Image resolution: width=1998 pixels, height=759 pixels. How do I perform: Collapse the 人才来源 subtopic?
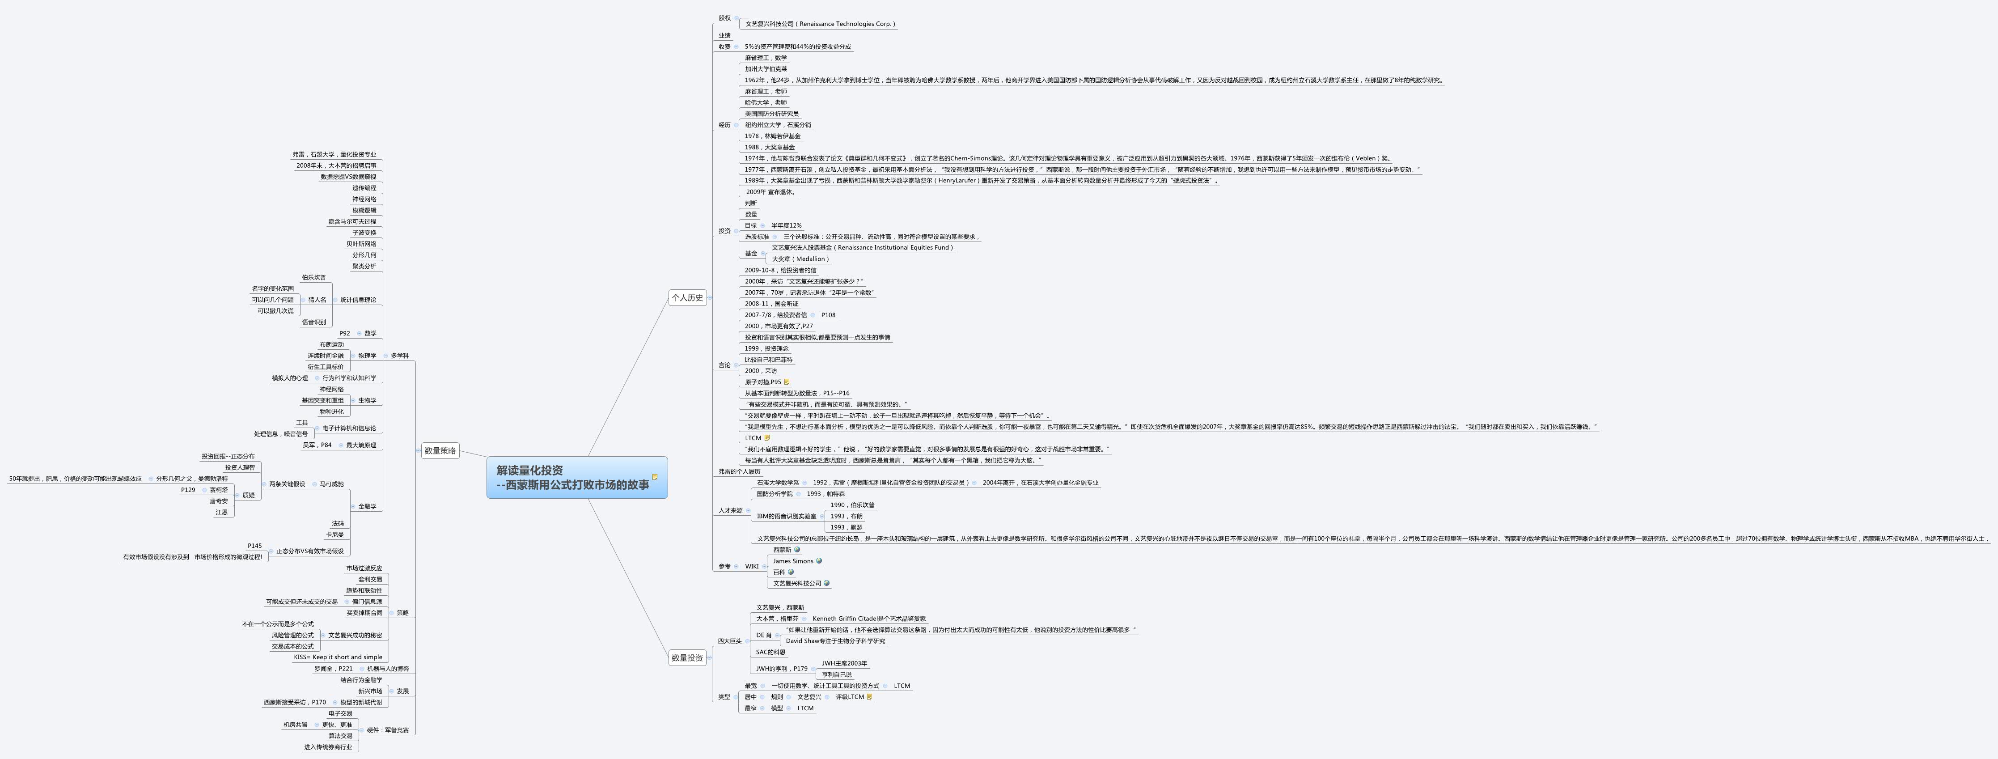749,511
